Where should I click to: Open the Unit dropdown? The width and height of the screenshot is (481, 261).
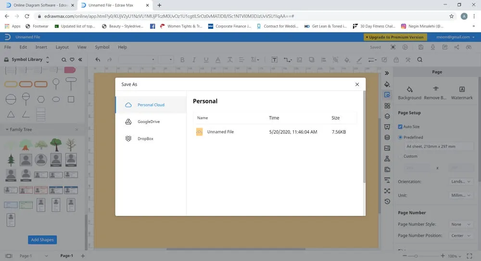click(461, 196)
